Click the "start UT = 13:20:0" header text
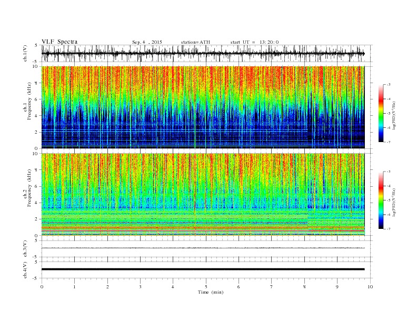This screenshot has height=322, width=417. (254, 42)
